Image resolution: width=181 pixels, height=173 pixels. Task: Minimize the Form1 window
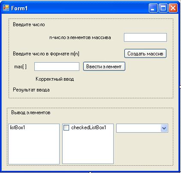153,8
